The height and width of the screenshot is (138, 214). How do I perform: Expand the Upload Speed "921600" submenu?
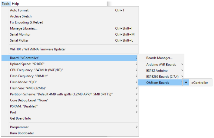pyautogui.click(x=27, y=64)
